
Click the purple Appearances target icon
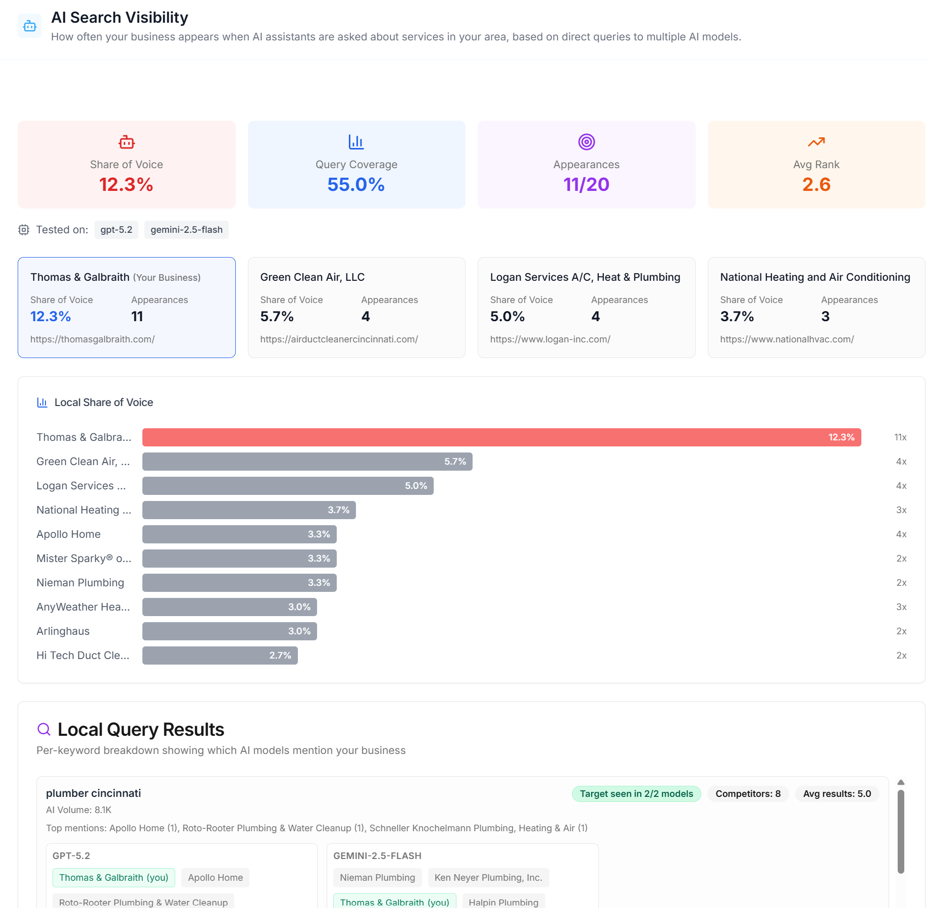[586, 142]
